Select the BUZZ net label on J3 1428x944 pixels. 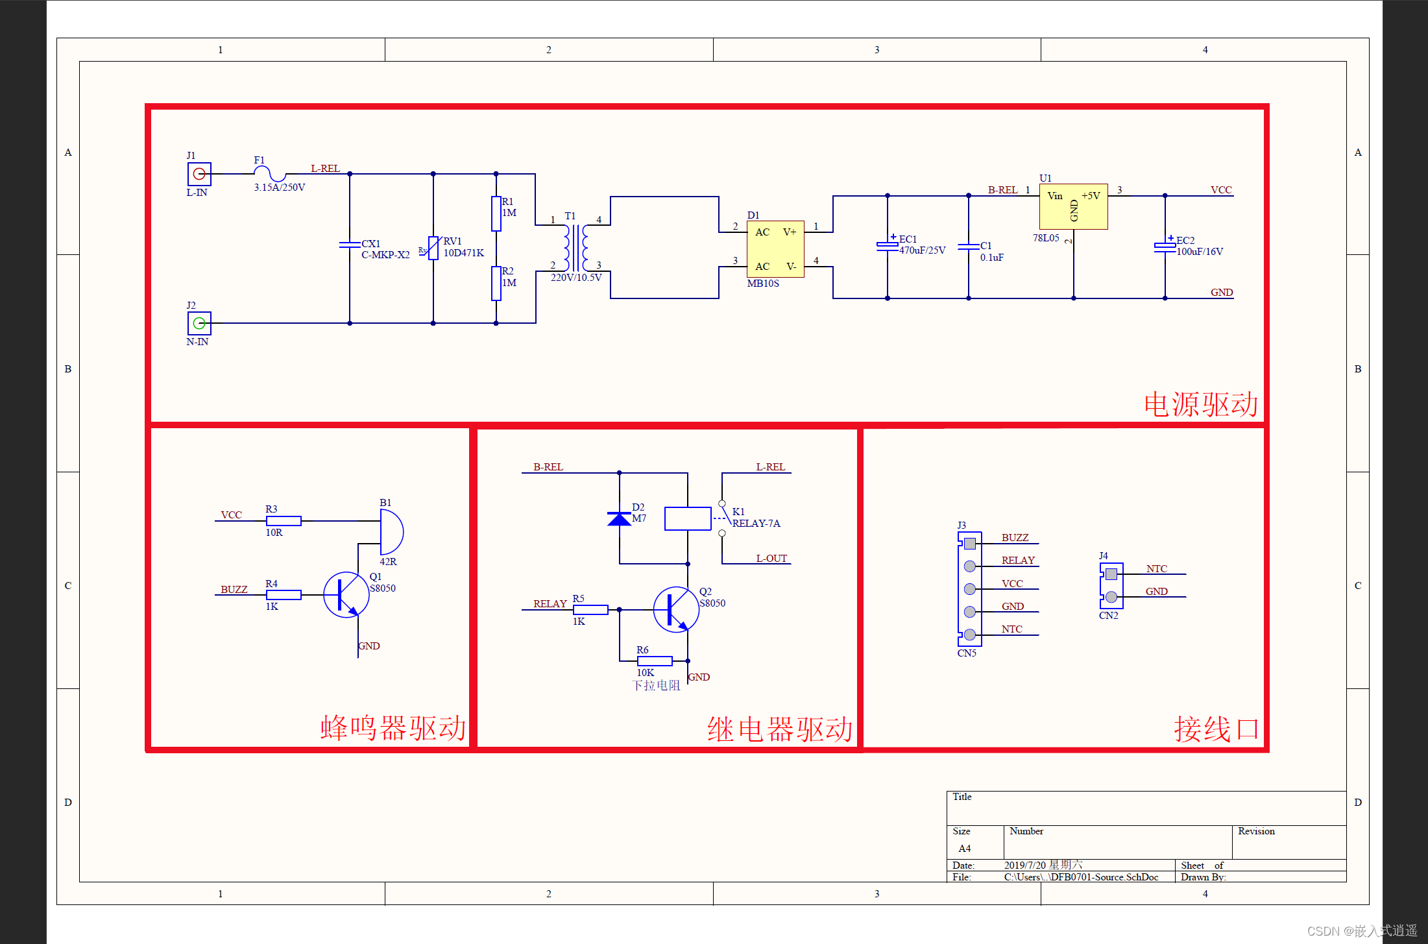pos(1015,538)
